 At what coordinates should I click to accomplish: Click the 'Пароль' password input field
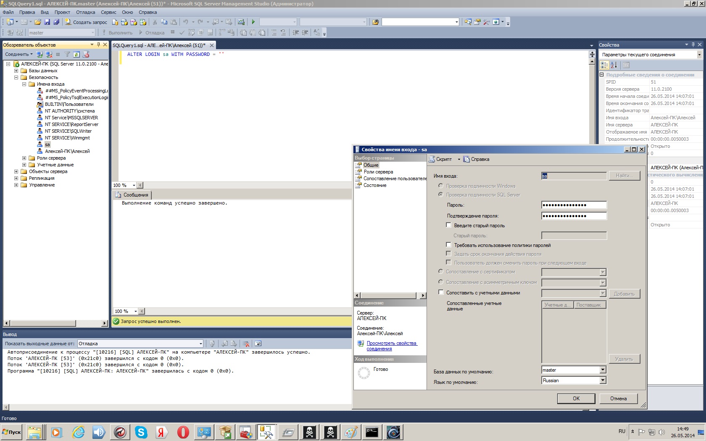tap(574, 205)
